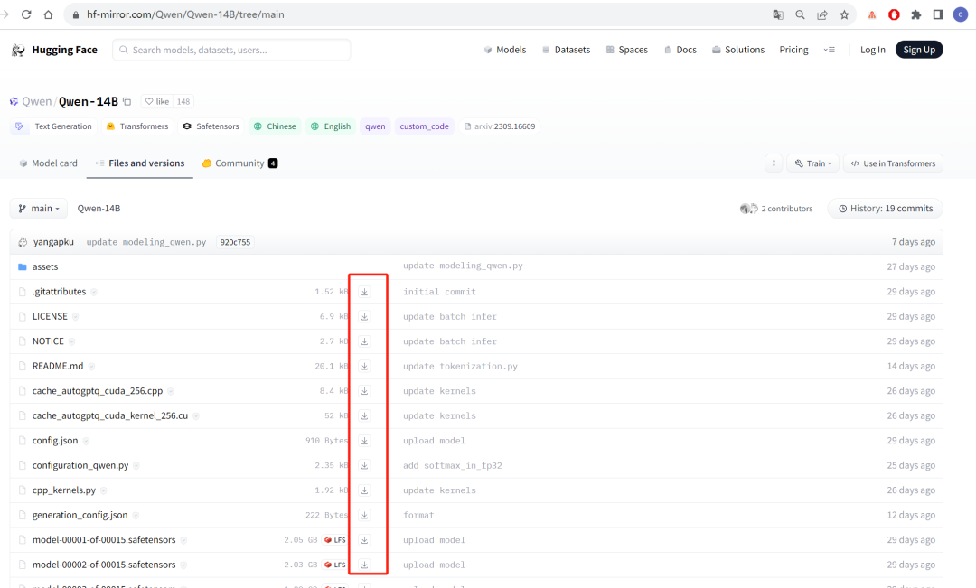Download the LICENSE file
976x588 pixels.
pos(365,316)
